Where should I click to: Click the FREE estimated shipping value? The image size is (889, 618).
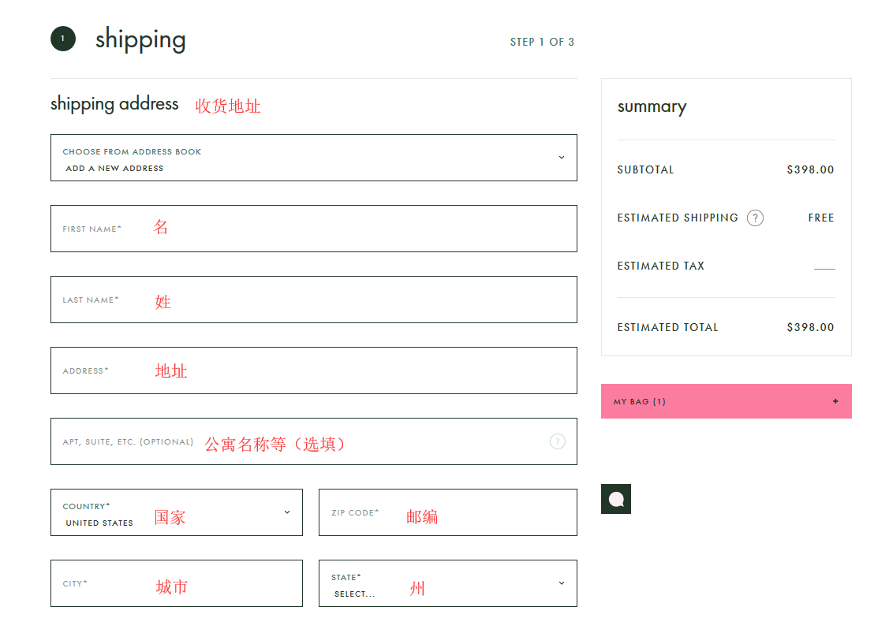[x=820, y=218]
